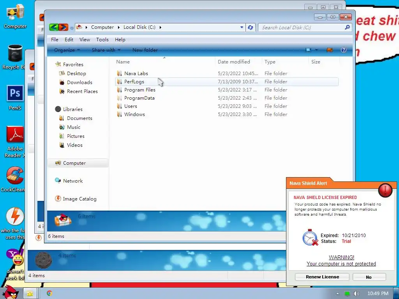Select the Adobe Reader desktop icon

(x=15, y=142)
